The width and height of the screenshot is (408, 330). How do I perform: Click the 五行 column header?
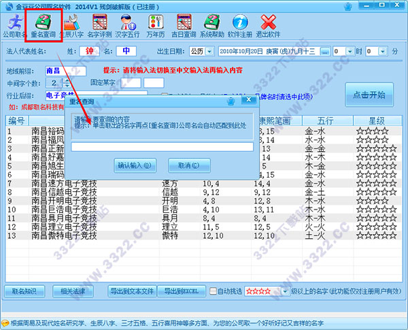point(328,121)
